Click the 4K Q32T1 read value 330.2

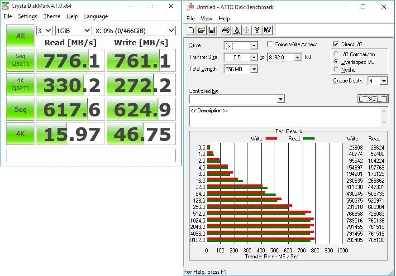71,85
